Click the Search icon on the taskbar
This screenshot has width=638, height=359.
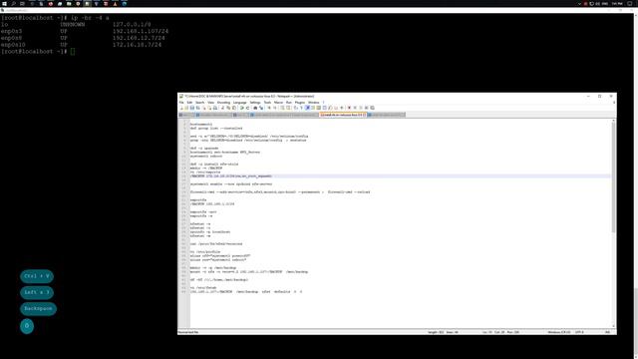coord(13,3)
